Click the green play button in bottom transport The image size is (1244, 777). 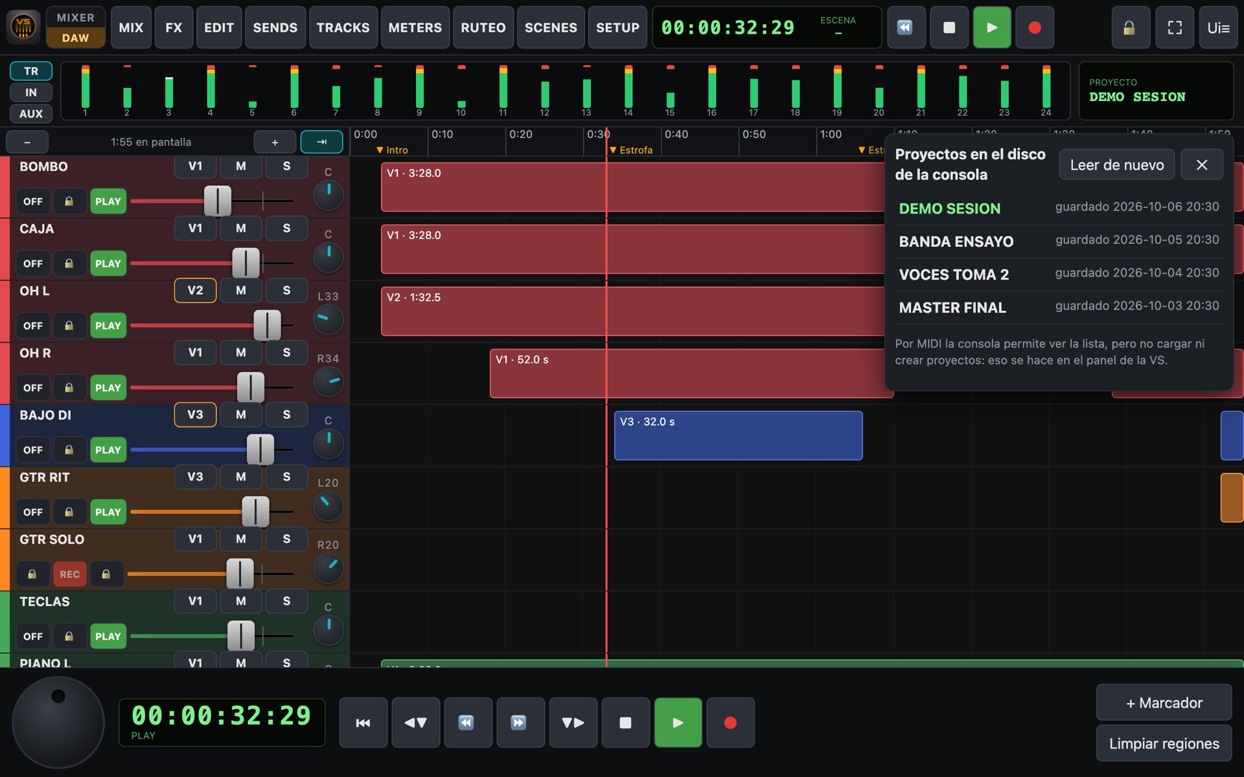point(678,723)
